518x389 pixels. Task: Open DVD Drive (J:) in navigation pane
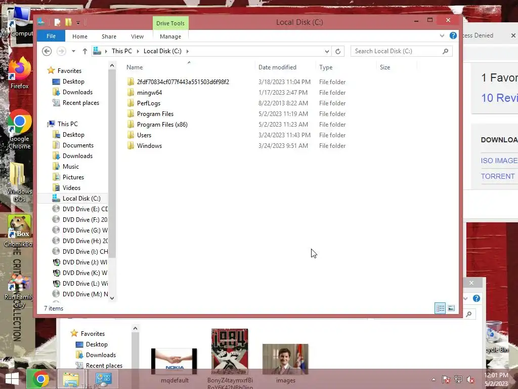[84, 262]
